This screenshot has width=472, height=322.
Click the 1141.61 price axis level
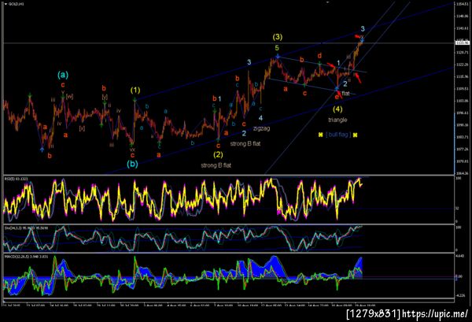pos(461,28)
